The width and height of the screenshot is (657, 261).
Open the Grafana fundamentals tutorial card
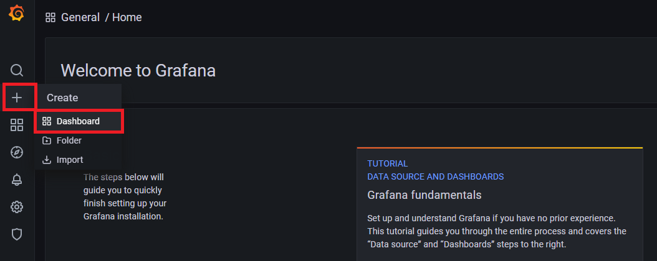pos(424,195)
